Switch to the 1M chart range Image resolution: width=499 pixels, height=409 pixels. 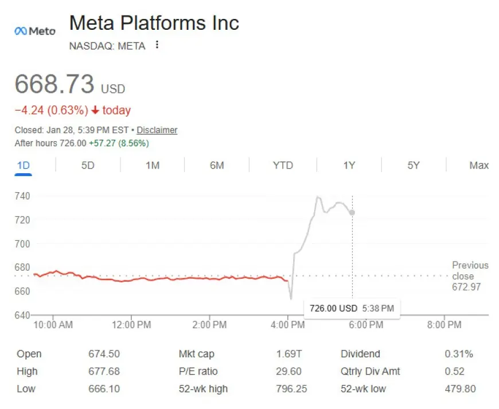152,165
